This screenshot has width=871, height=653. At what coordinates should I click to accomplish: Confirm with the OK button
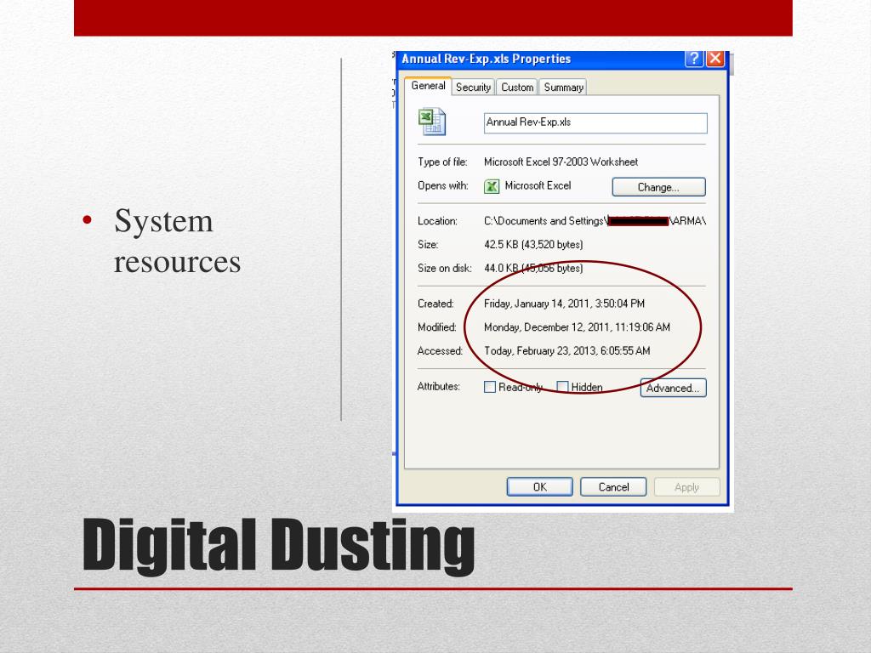[x=540, y=487]
